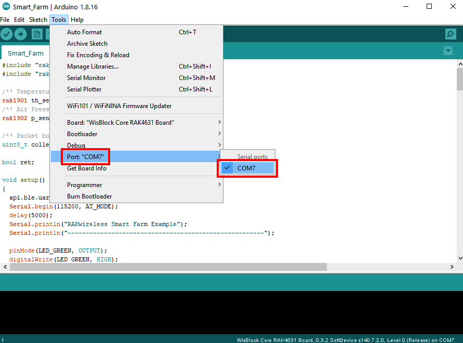Click the scroll up arrow

pos(460,64)
